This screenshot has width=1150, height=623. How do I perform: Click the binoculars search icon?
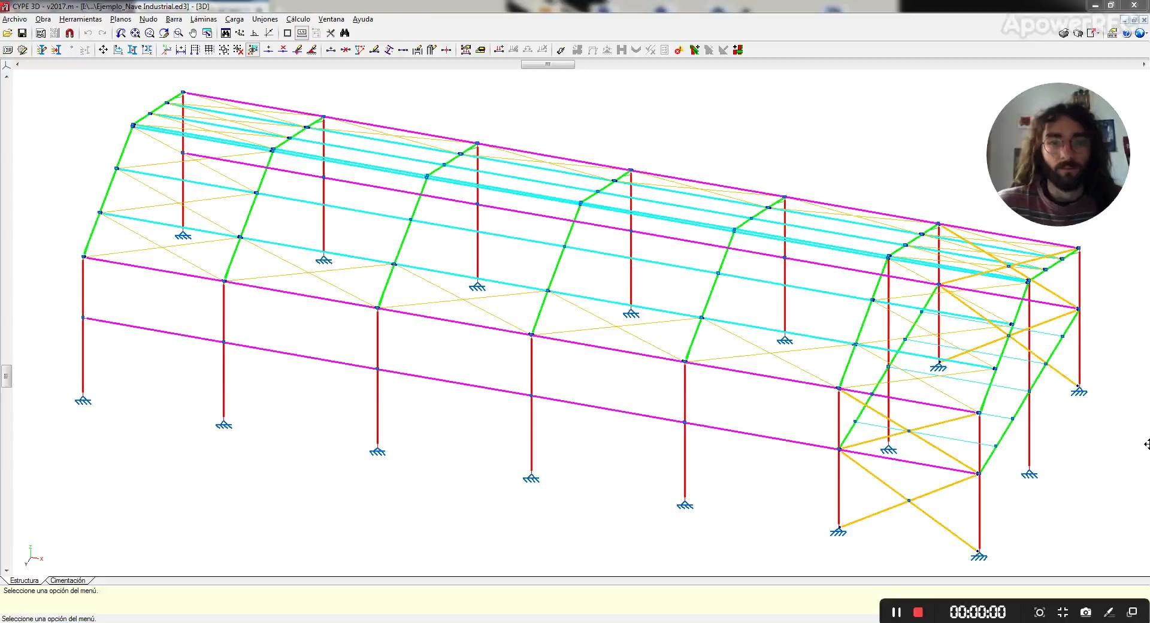click(x=344, y=34)
